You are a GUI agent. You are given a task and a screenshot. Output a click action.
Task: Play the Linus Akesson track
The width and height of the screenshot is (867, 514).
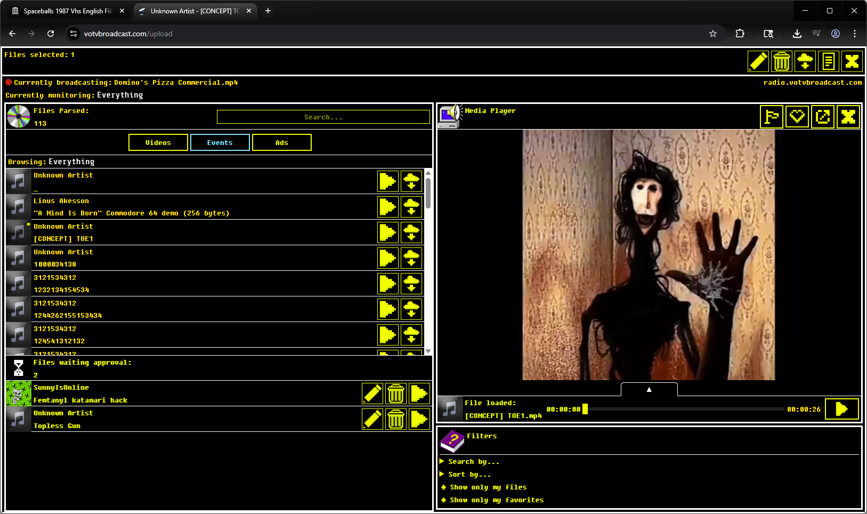pos(388,207)
